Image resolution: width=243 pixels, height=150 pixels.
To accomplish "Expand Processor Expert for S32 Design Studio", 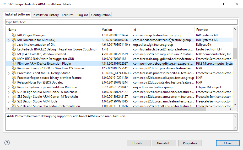I will click(x=9, y=73).
